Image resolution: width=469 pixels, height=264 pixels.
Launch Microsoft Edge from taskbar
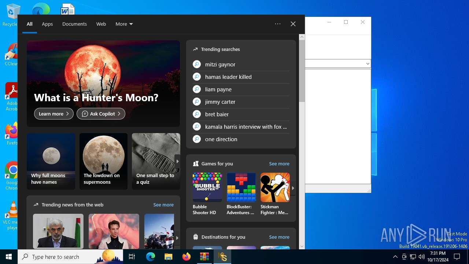[150, 257]
